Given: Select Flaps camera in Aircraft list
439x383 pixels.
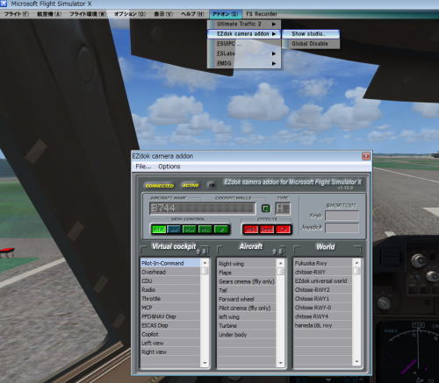Looking at the screenshot, I should 247,273.
